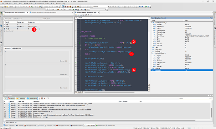This screenshot has height=129, width=216.
Task: Open the Properties Window side panel
Action: 214,19
